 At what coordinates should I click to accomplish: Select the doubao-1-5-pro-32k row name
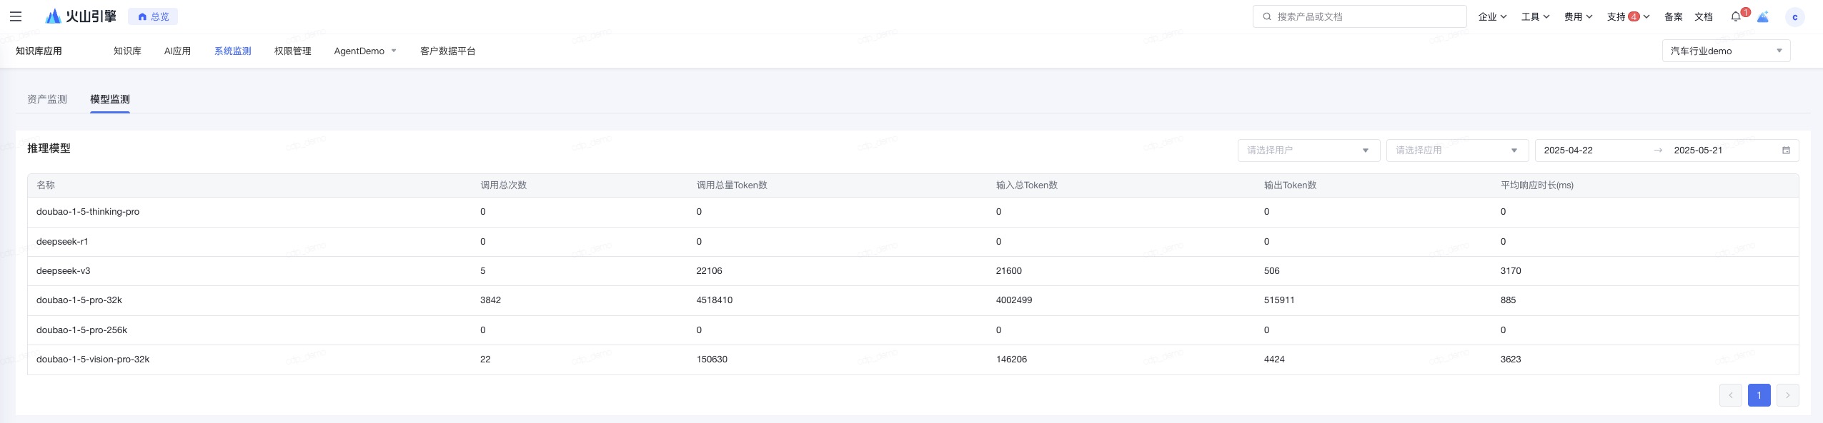(x=79, y=300)
